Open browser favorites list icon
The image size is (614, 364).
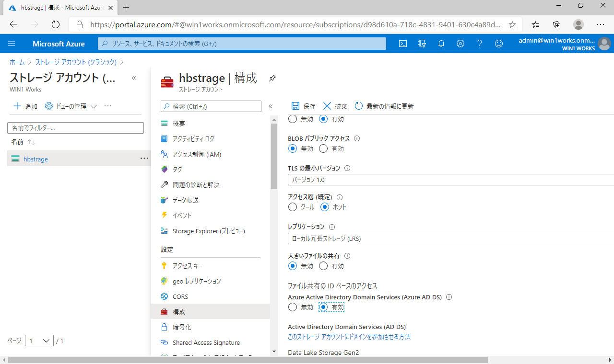535,24
